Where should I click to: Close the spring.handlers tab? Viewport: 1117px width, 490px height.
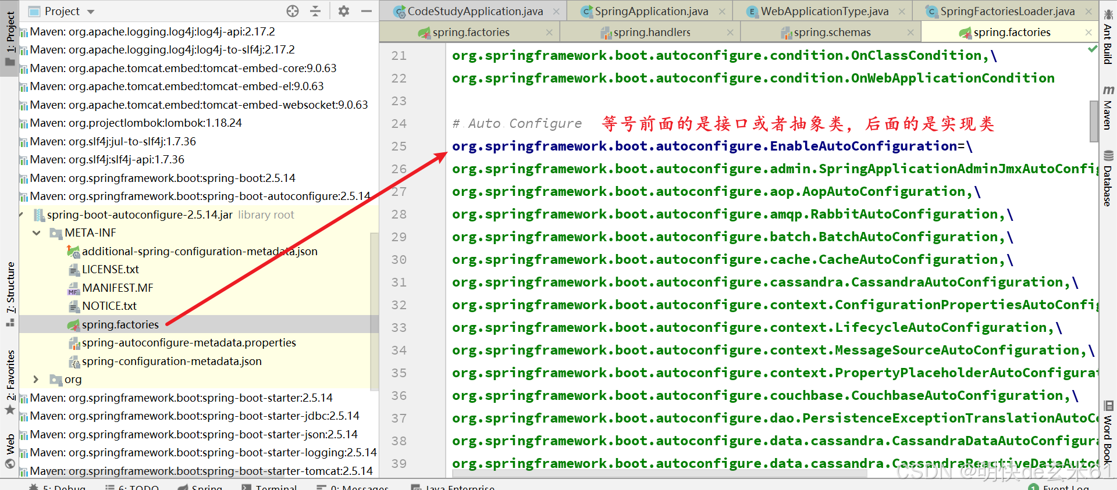tap(730, 33)
